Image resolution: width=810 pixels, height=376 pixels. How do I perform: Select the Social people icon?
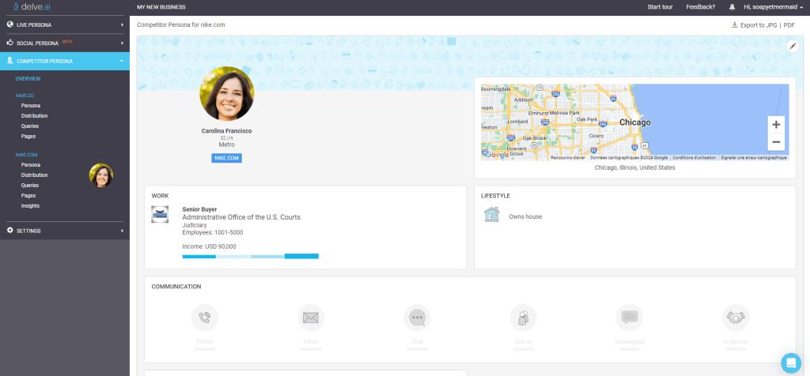pyautogui.click(x=524, y=318)
